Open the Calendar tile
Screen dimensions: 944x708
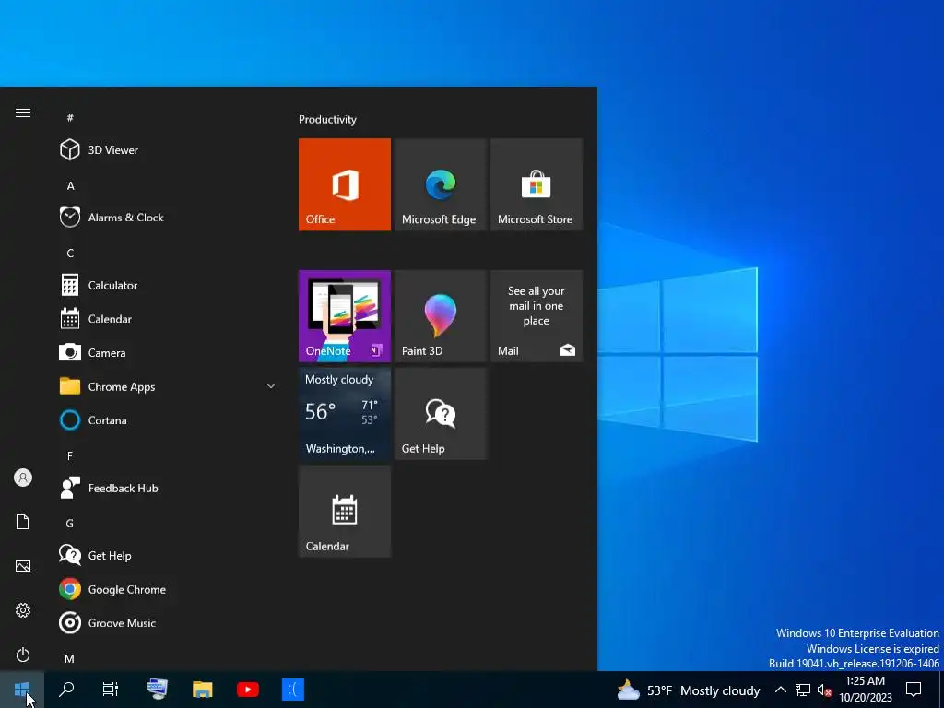[345, 511]
